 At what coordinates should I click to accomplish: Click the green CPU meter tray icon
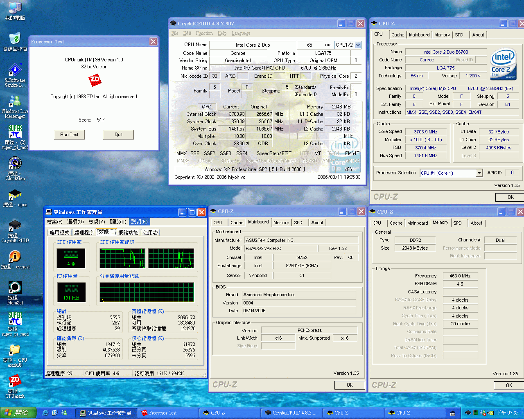point(476,413)
